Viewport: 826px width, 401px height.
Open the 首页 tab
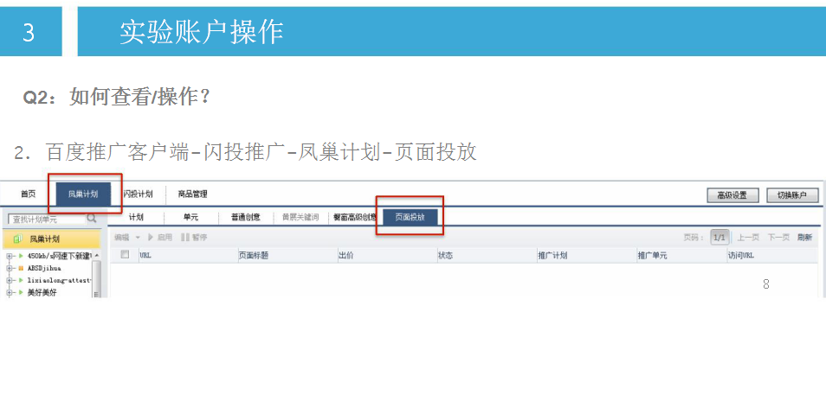click(x=28, y=194)
